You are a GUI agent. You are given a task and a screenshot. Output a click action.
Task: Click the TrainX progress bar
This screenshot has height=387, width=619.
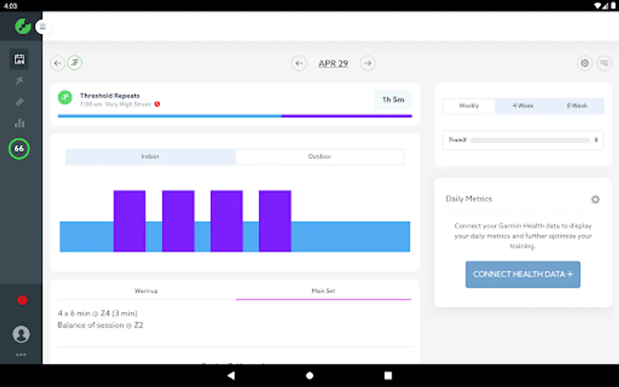coord(530,140)
